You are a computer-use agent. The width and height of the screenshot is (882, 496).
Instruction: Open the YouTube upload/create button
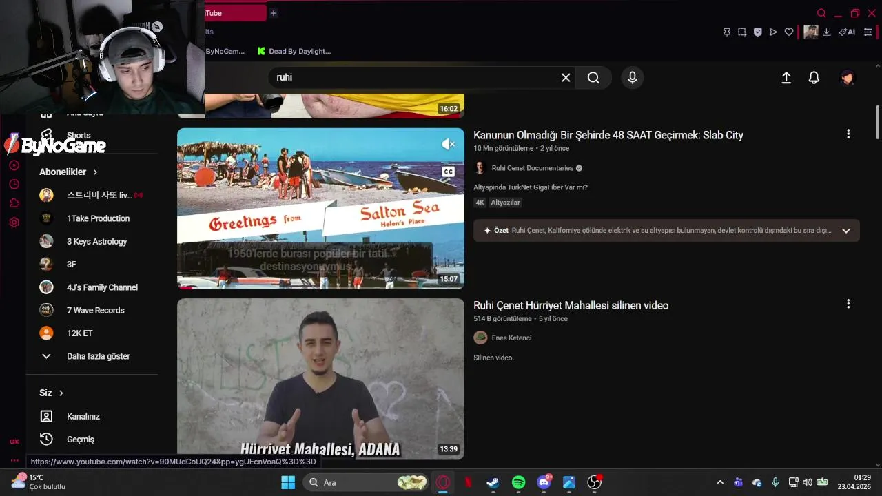click(x=786, y=78)
